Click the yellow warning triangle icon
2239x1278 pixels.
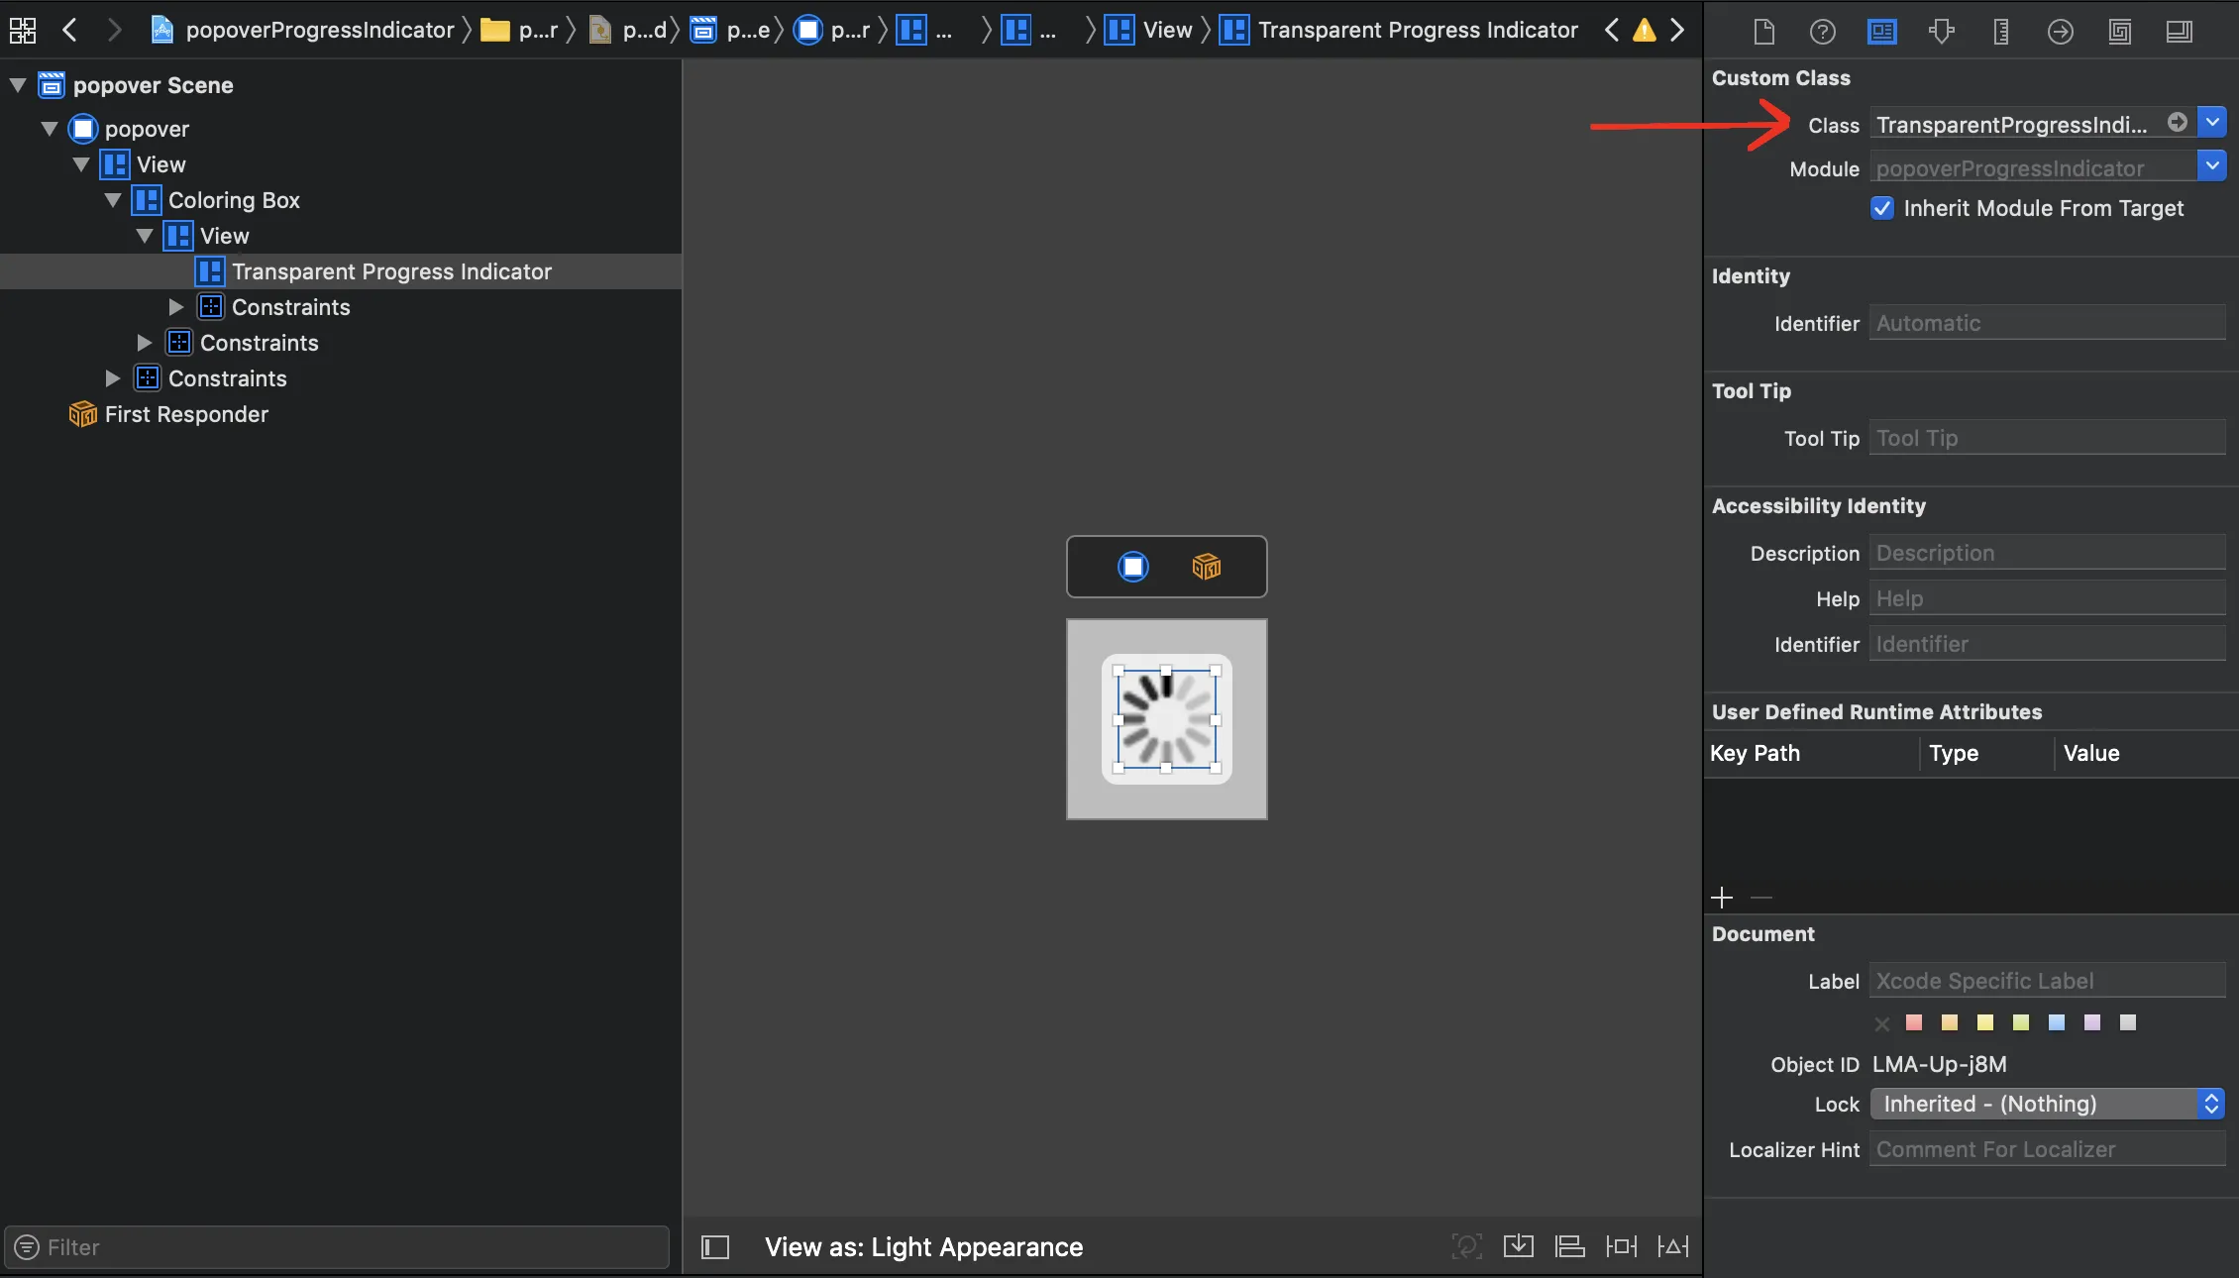tap(1644, 30)
